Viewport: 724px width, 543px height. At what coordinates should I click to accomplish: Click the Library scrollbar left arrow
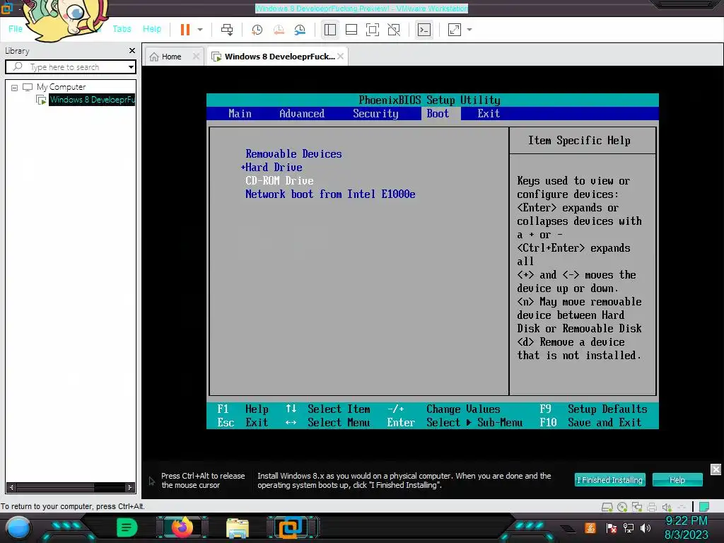(x=11, y=487)
